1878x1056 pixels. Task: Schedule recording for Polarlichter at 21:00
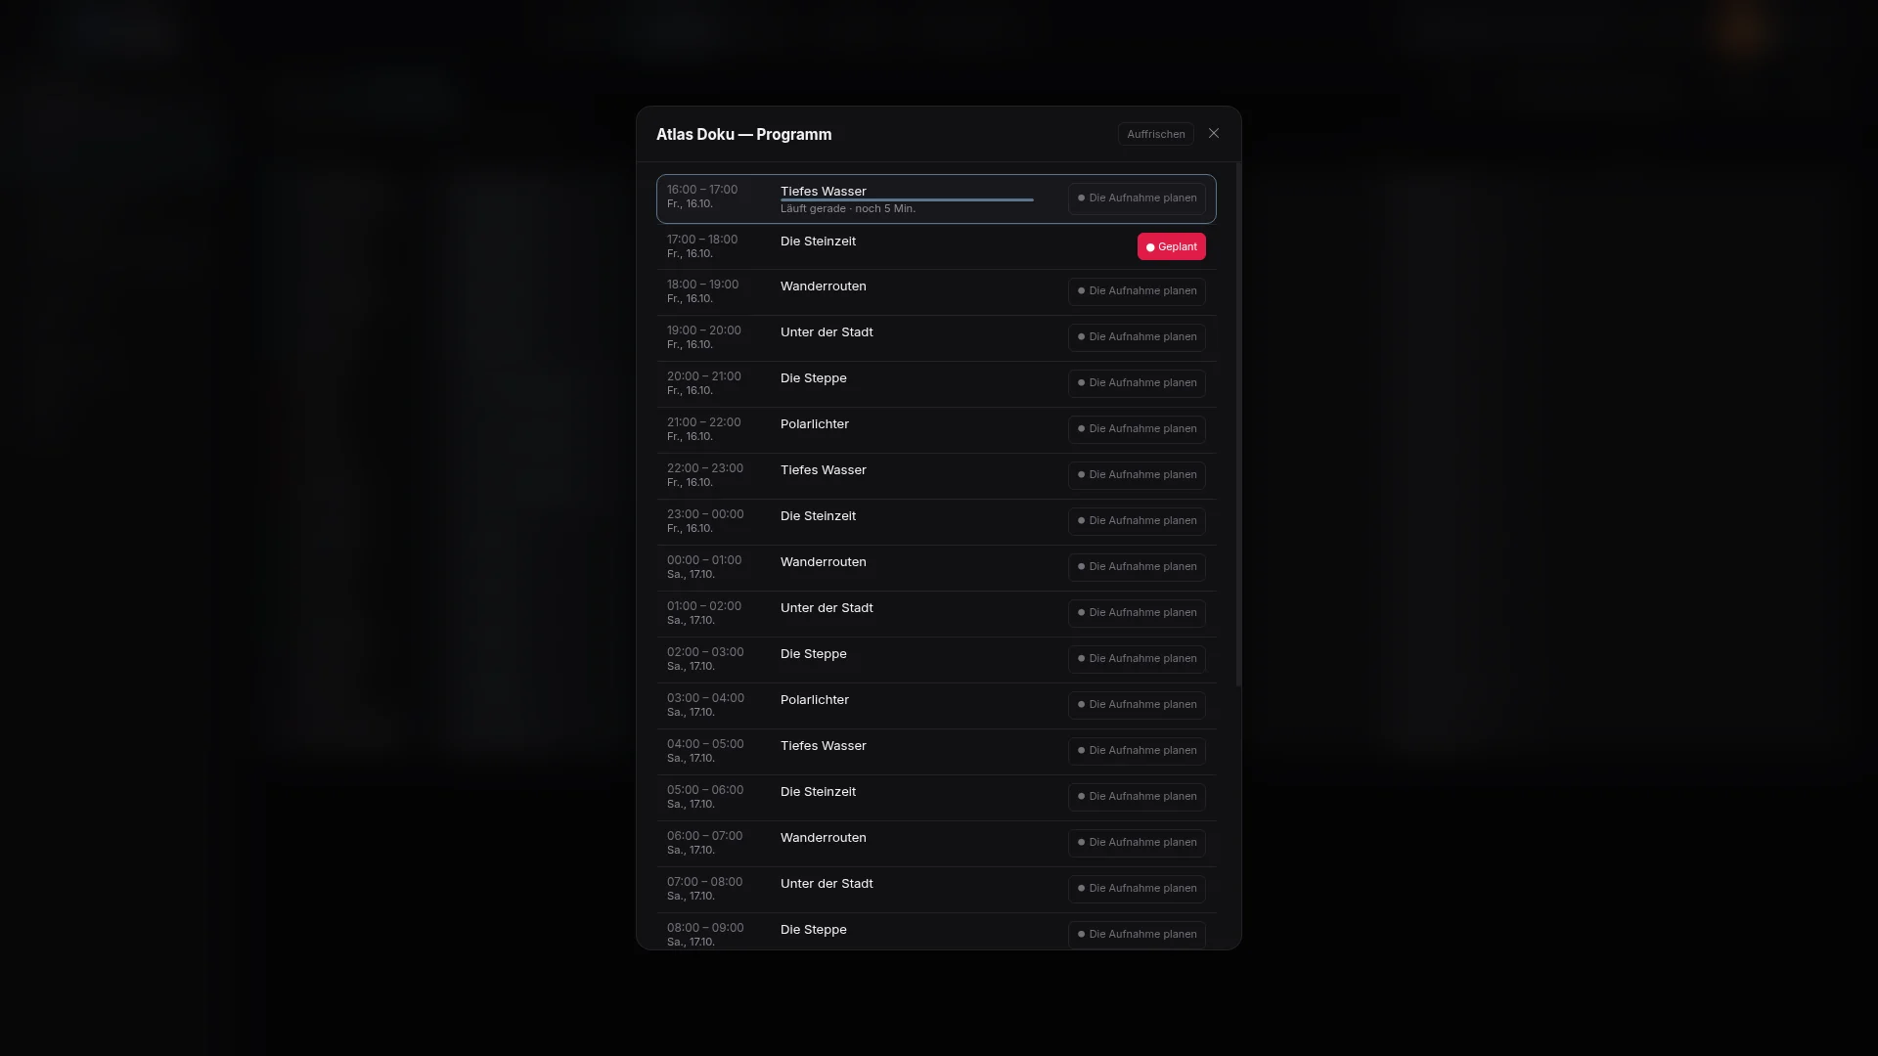(1137, 429)
